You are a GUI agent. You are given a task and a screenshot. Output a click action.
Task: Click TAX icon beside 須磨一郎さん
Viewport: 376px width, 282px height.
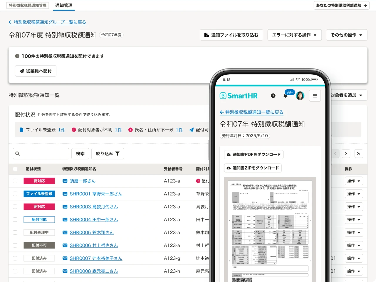pyautogui.click(x=65, y=181)
